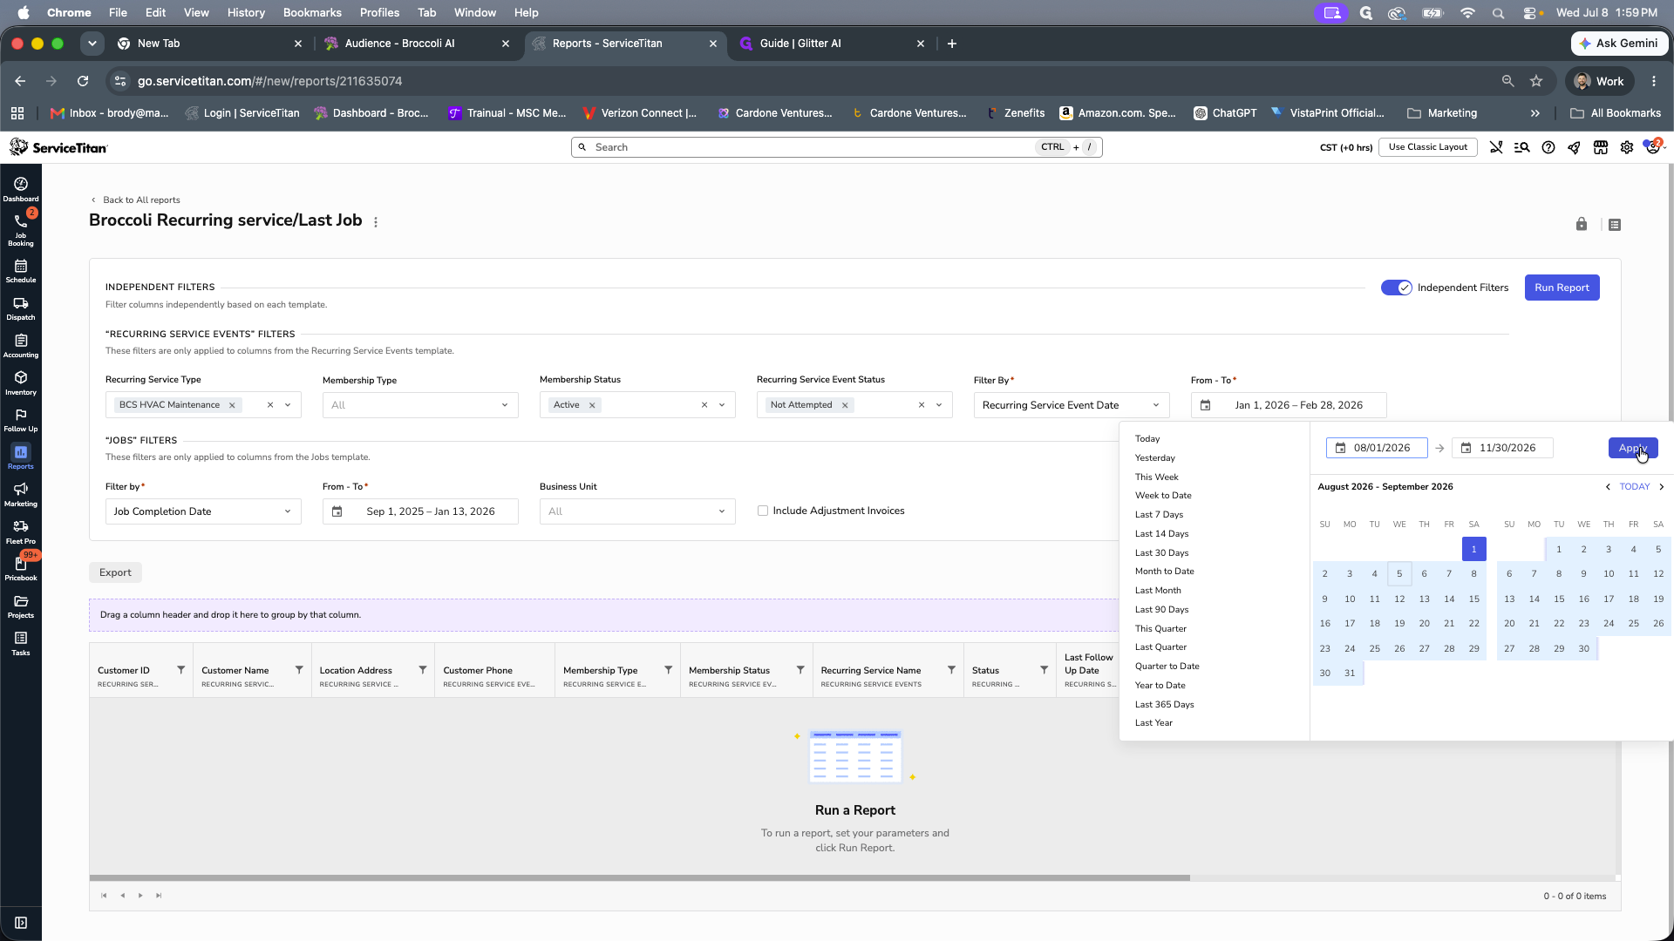The height and width of the screenshot is (941, 1674).
Task: Open the ServiceTitan help question icon
Action: [x=1548, y=147]
